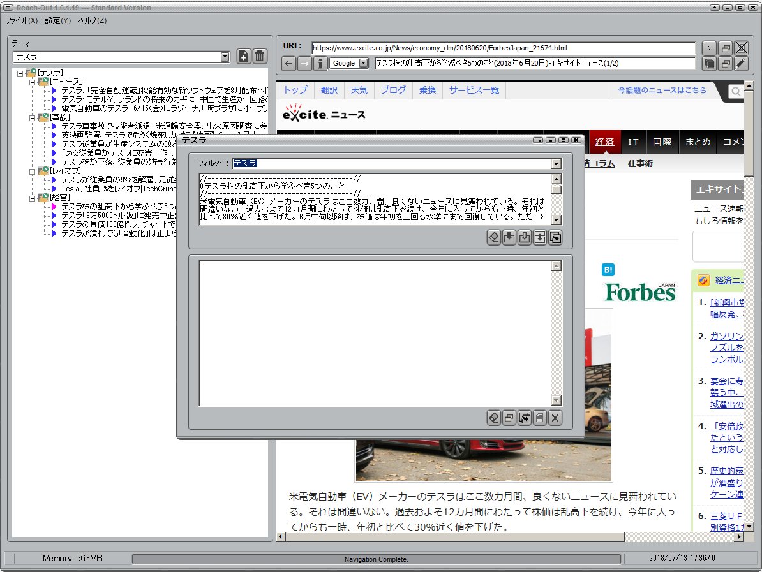Navigate to URL with the go arrow button
The height and width of the screenshot is (572, 762).
click(709, 48)
